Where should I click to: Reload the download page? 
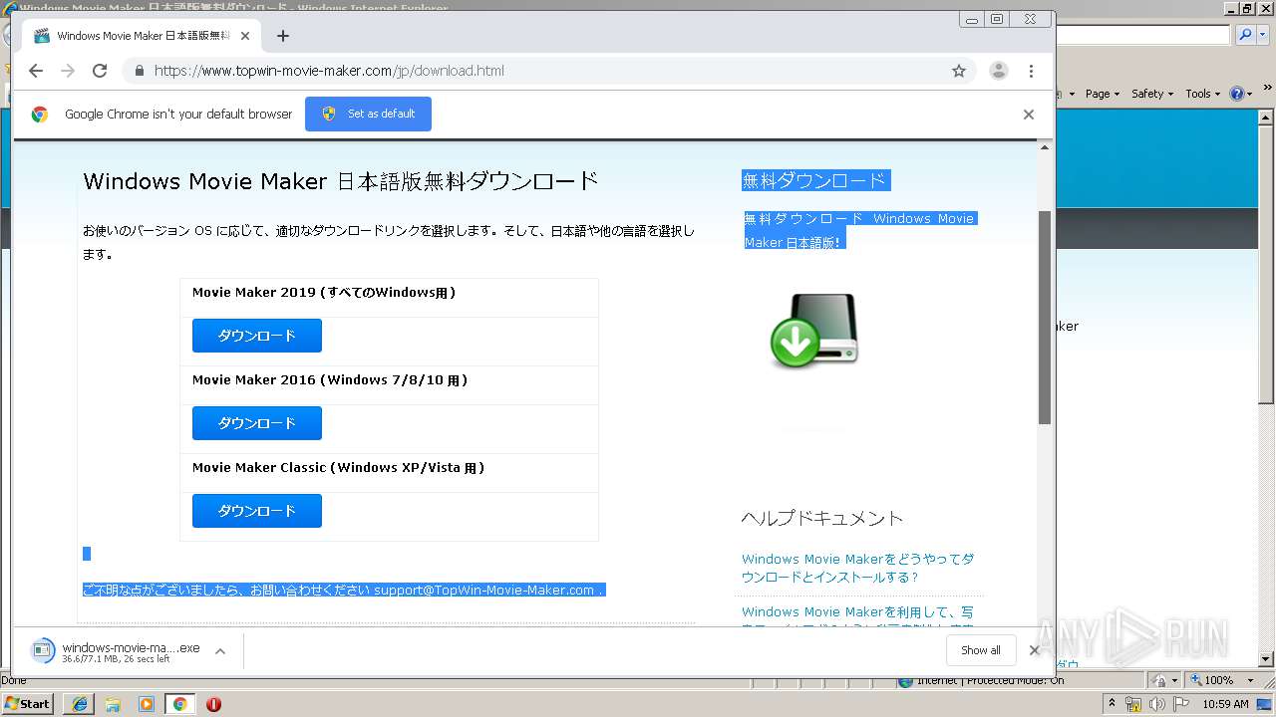pos(100,71)
